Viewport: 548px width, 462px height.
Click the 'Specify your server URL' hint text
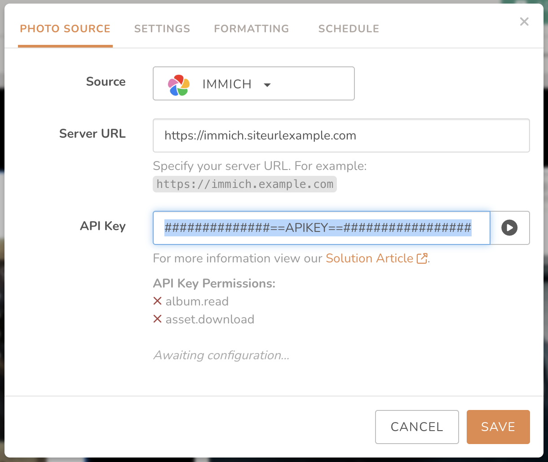tap(260, 166)
